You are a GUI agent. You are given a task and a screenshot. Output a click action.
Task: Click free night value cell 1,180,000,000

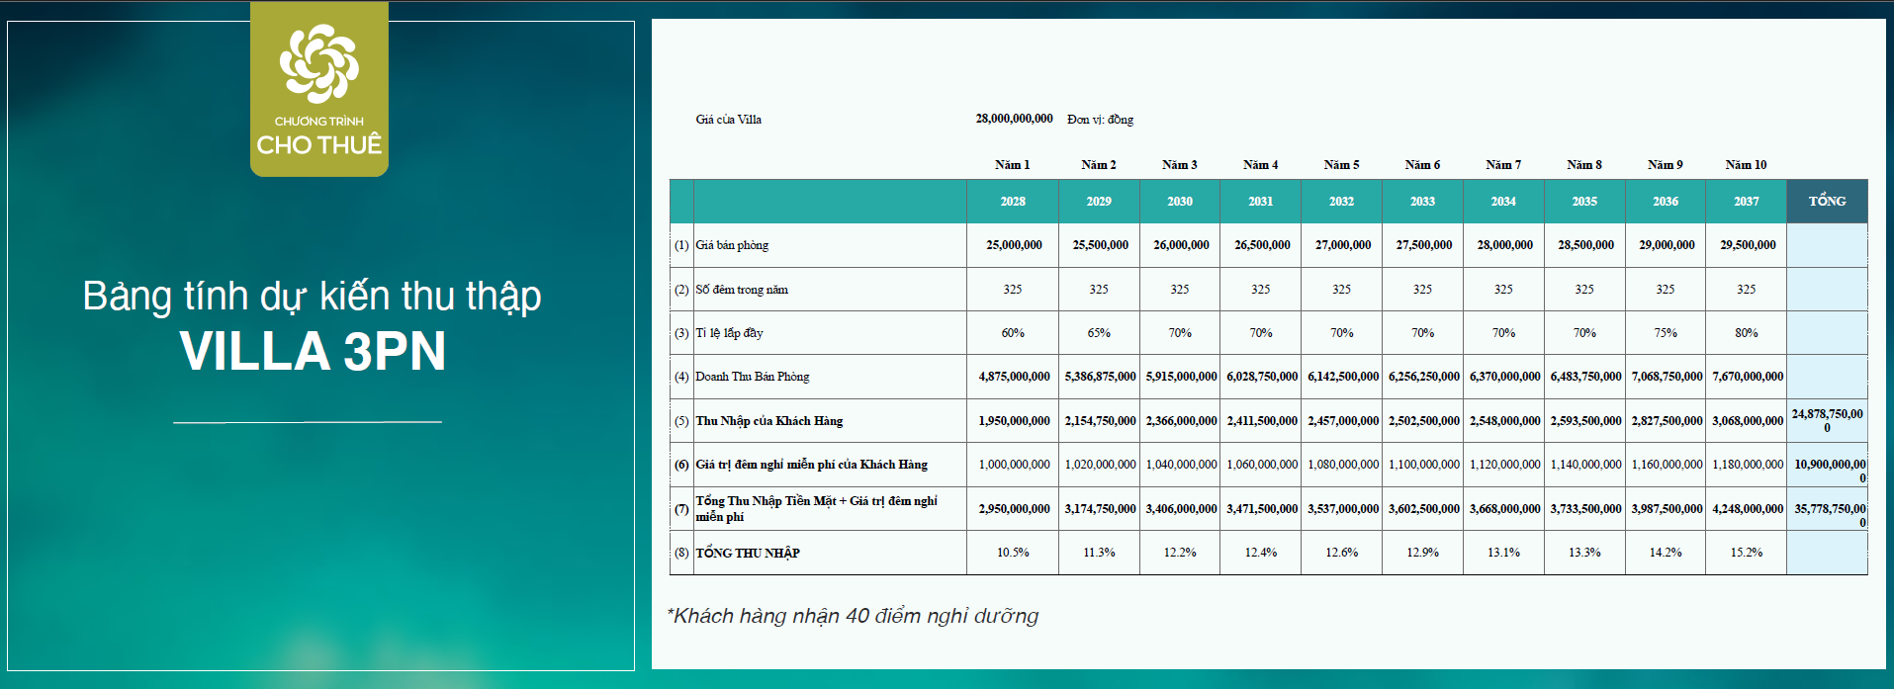(1748, 465)
